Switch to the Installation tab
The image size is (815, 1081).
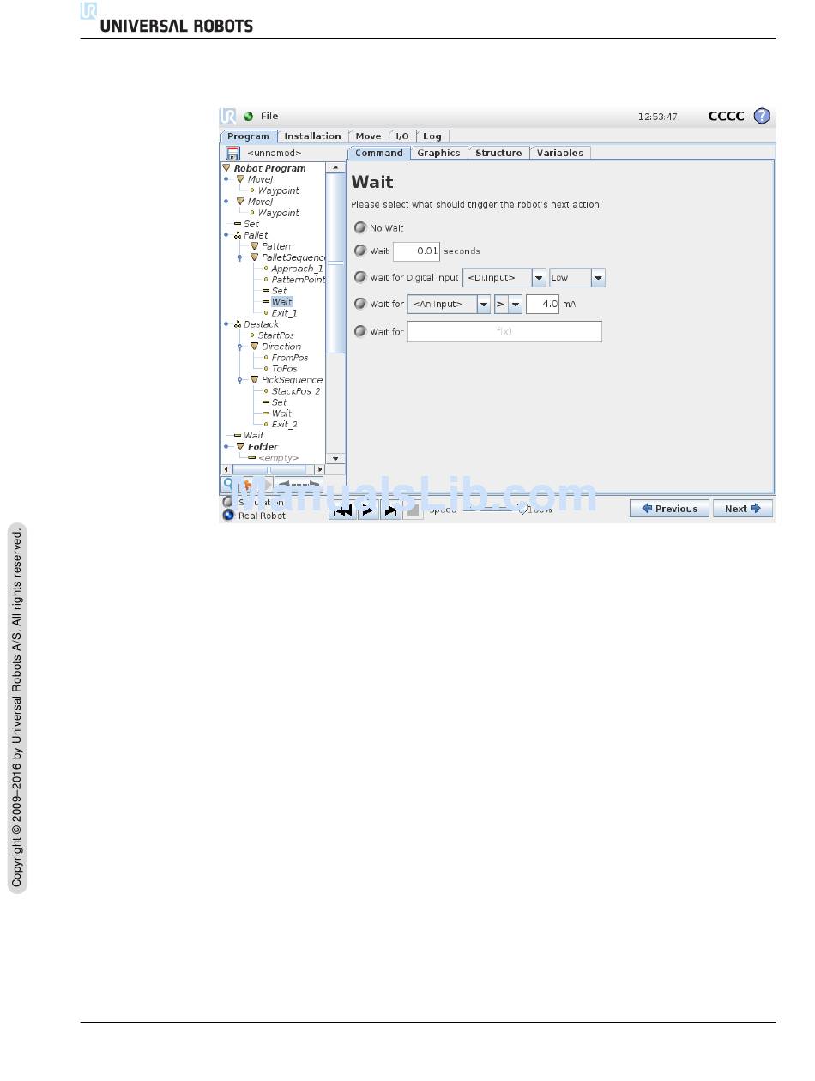click(x=312, y=136)
